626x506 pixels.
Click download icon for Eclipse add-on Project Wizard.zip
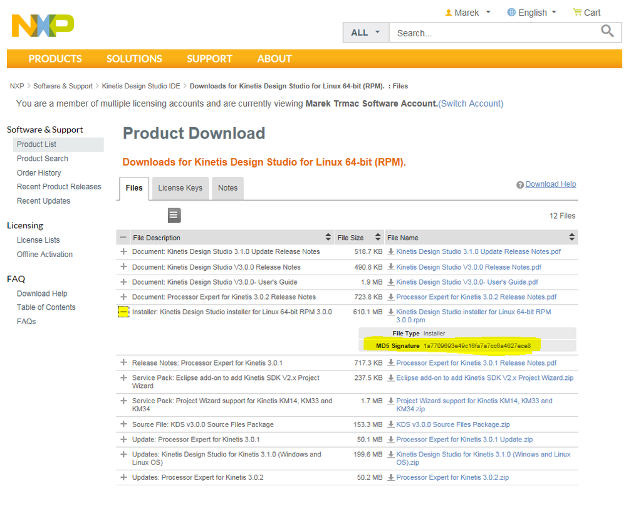(x=391, y=378)
